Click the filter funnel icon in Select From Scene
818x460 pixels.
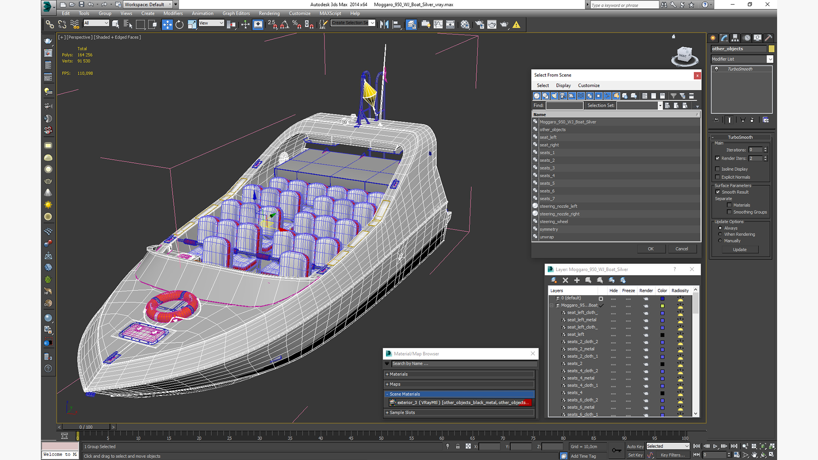point(674,96)
